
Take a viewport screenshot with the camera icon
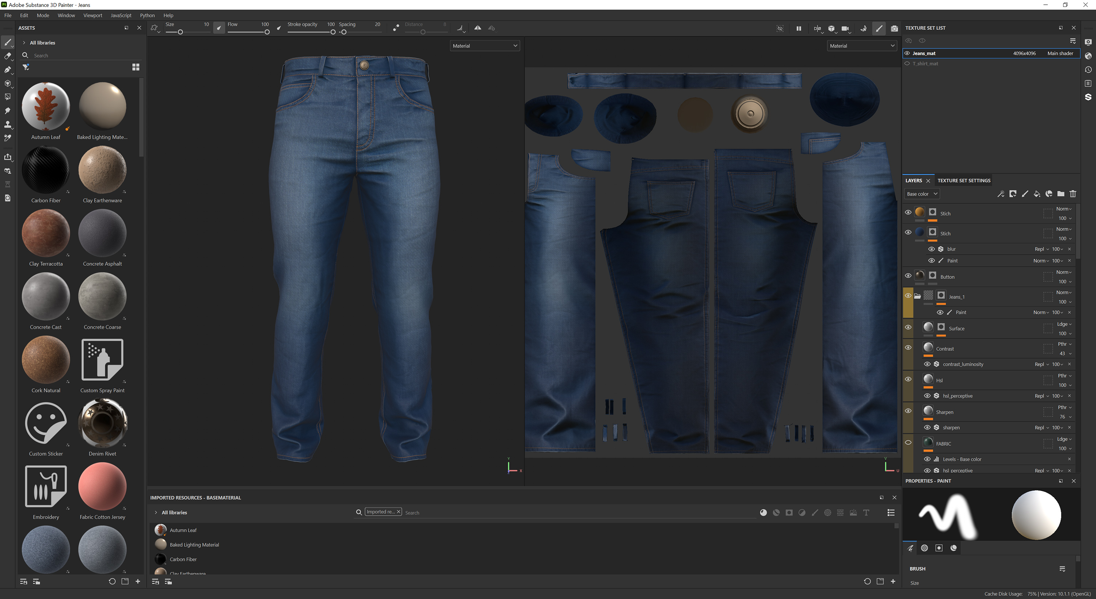(894, 28)
